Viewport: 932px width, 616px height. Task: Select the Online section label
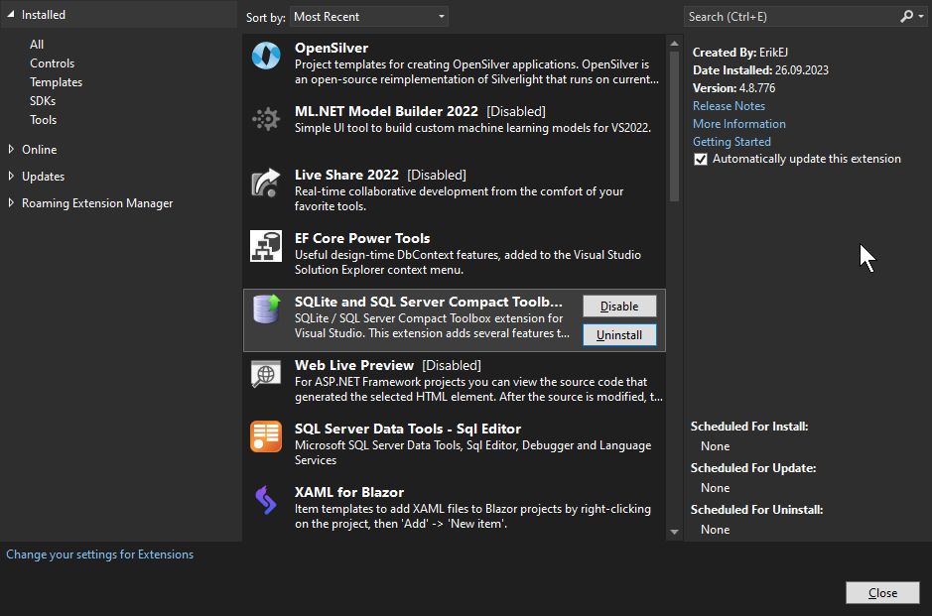40,150
